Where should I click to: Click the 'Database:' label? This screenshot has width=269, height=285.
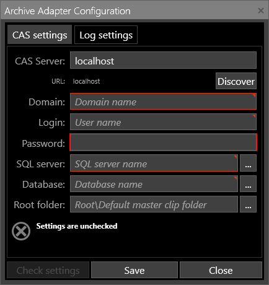[44, 185]
